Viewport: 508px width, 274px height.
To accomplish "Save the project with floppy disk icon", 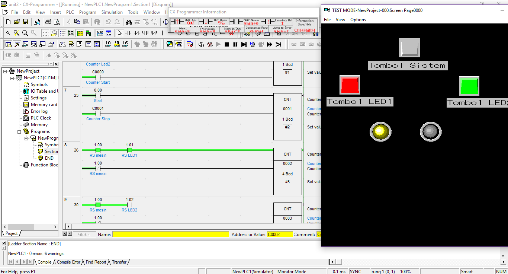I will pyautogui.click(x=25, y=22).
